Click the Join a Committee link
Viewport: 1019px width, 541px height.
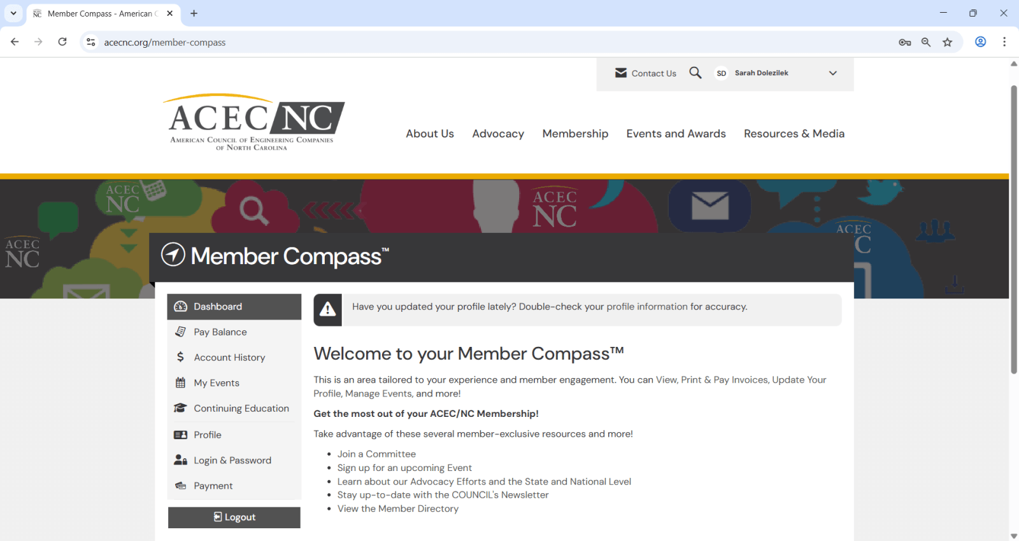(376, 454)
